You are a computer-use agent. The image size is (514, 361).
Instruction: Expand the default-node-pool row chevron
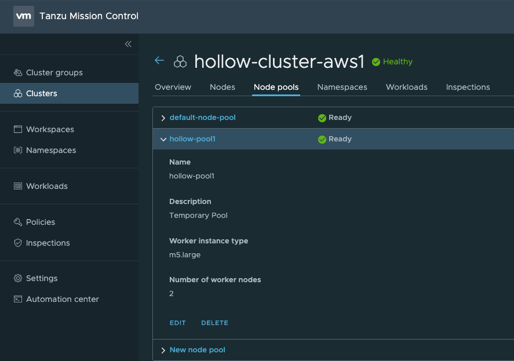coord(163,118)
